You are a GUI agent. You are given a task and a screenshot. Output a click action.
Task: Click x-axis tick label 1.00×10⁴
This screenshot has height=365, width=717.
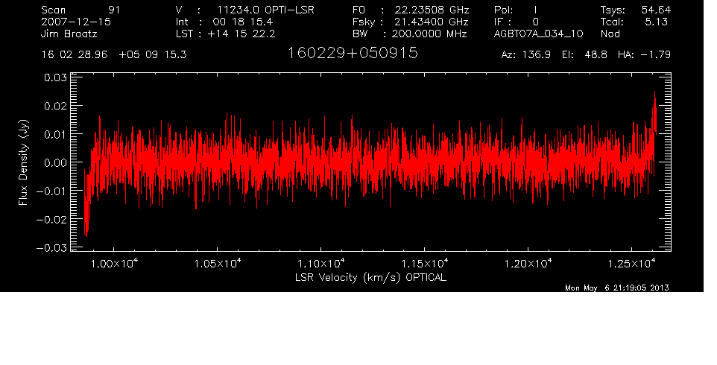(x=114, y=263)
